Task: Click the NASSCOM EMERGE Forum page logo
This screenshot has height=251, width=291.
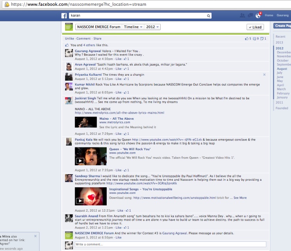Action: 69,27
